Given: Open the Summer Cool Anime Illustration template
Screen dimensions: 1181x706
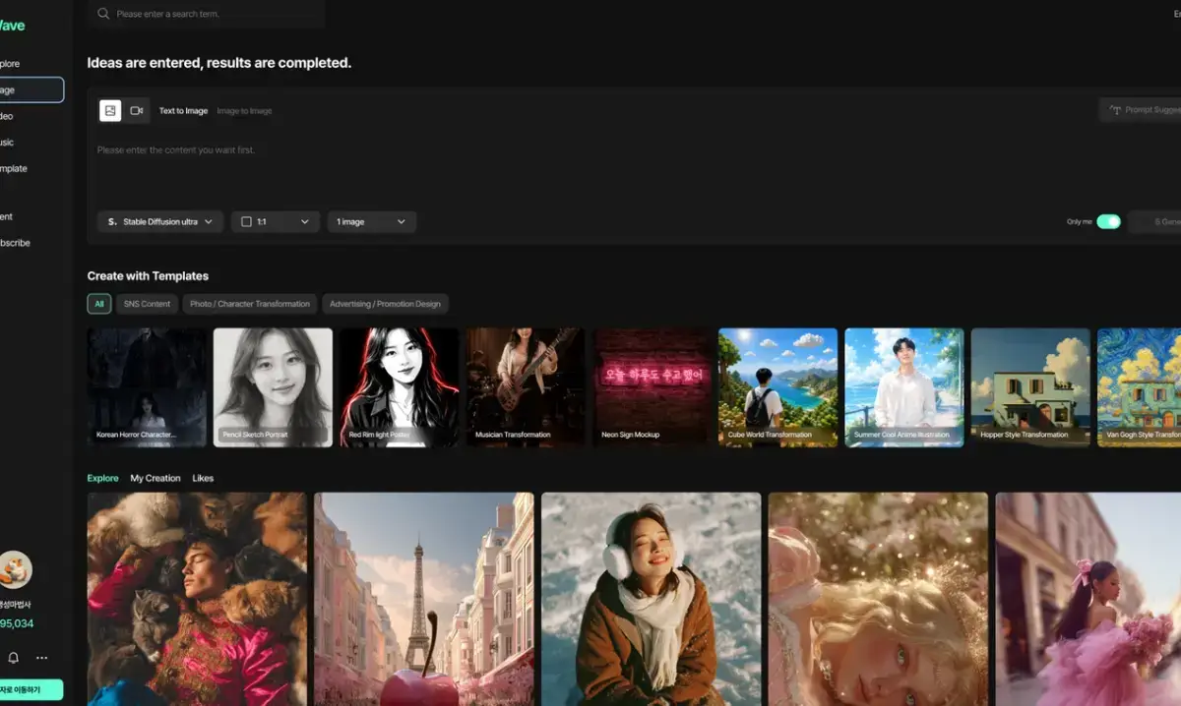Looking at the screenshot, I should coord(904,387).
